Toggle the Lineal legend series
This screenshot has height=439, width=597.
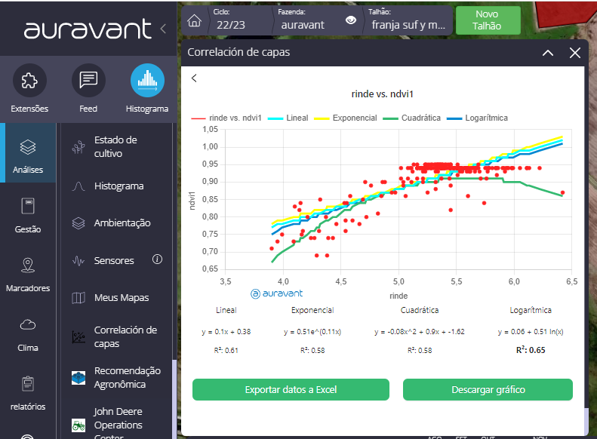pos(288,118)
